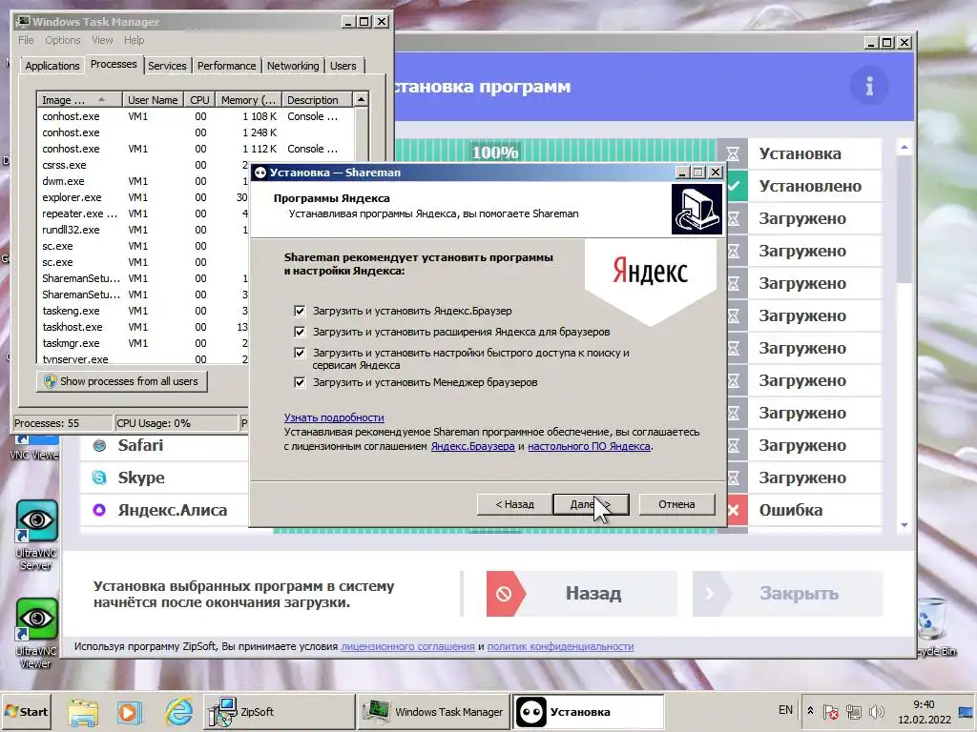Open UltraVNC Server desktop icon

pyautogui.click(x=36, y=536)
